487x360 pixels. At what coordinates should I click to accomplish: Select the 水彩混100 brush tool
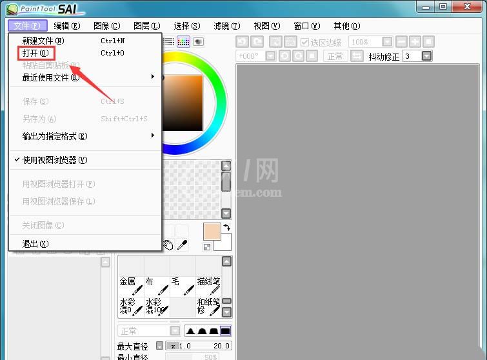coord(157,307)
